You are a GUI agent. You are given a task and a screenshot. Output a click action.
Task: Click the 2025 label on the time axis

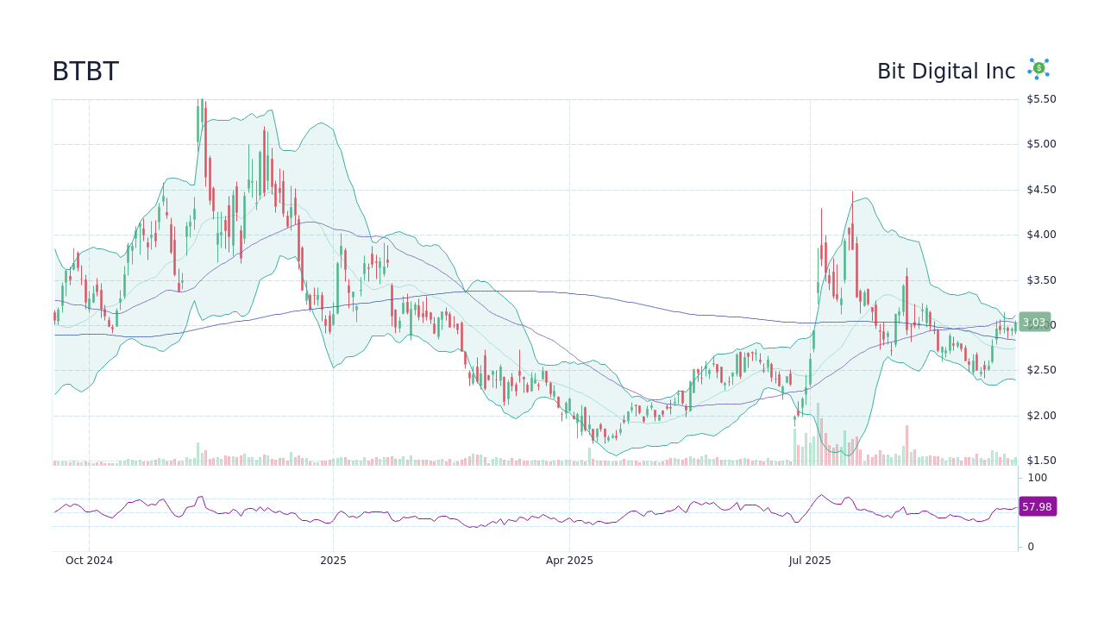333,560
